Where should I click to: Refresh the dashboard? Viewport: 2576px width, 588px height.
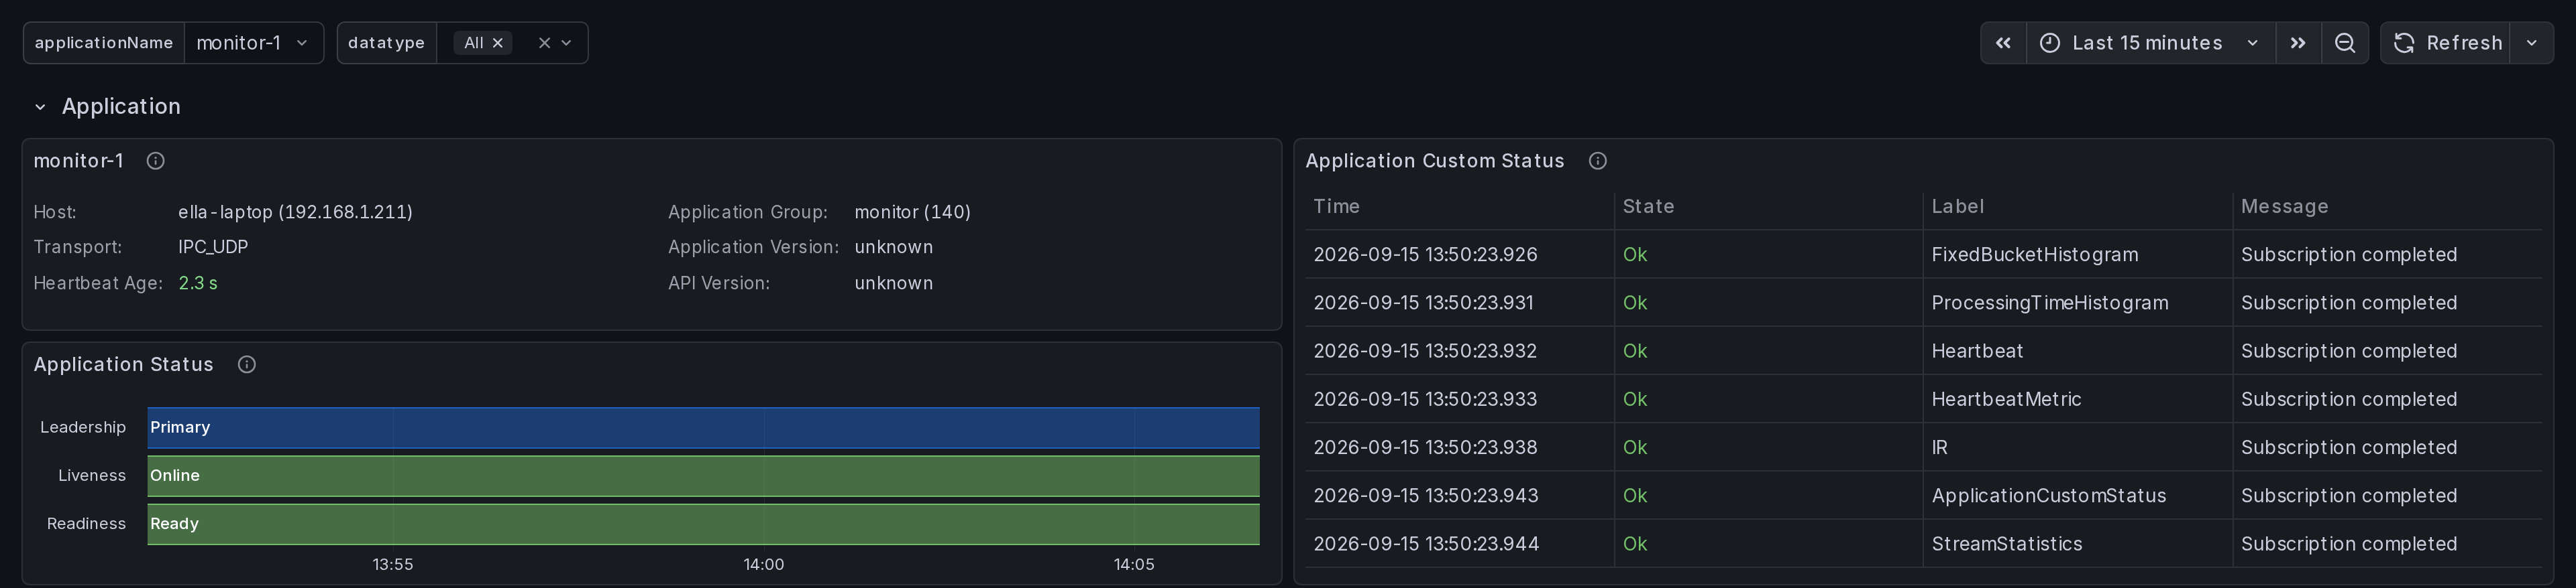(2447, 43)
